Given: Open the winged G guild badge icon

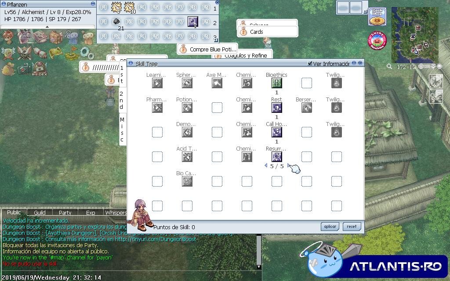Looking at the screenshot, I should pyautogui.click(x=8, y=53).
